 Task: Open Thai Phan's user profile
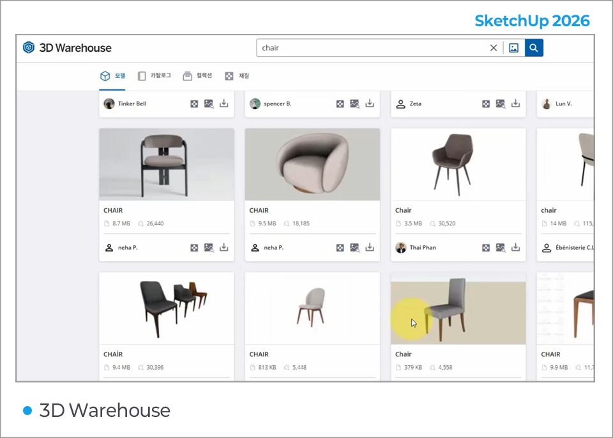tap(416, 248)
